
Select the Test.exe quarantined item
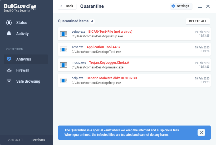pyautogui.click(x=134, y=49)
